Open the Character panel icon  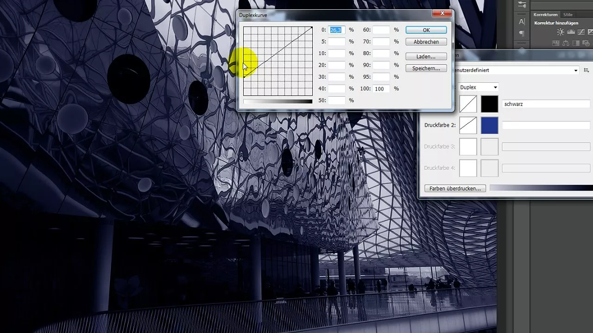(521, 22)
